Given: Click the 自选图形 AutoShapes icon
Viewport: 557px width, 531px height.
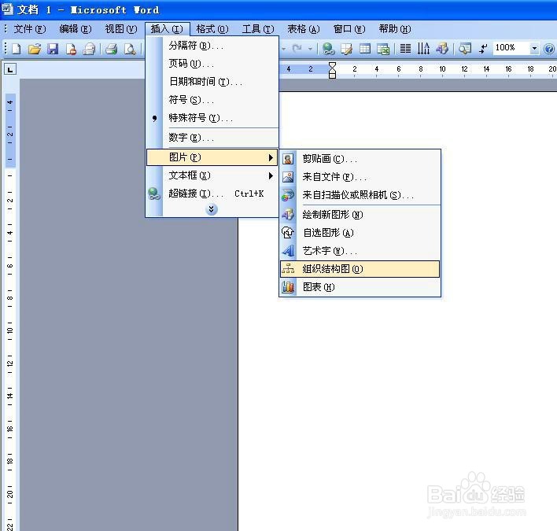Looking at the screenshot, I should click(288, 233).
